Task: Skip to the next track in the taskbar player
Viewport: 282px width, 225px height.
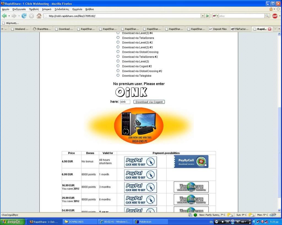Action: click(x=237, y=222)
